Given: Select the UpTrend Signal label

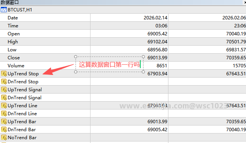Looking at the screenshot, I should [x=25, y=90].
